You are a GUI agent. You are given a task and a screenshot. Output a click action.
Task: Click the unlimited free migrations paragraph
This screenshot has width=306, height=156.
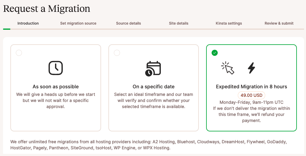(149, 145)
